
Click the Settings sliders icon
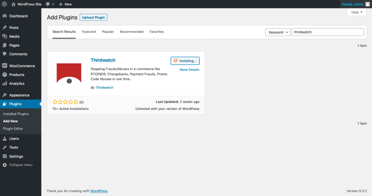tap(4, 156)
